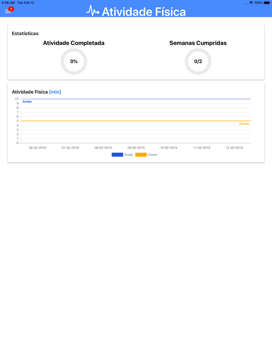Viewport: 272px width, 363px height.
Task: Tap the [min] unit label
Action: click(55, 92)
